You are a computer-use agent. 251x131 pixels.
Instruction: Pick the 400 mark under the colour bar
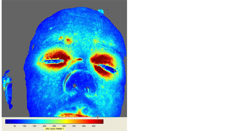tap(84, 126)
